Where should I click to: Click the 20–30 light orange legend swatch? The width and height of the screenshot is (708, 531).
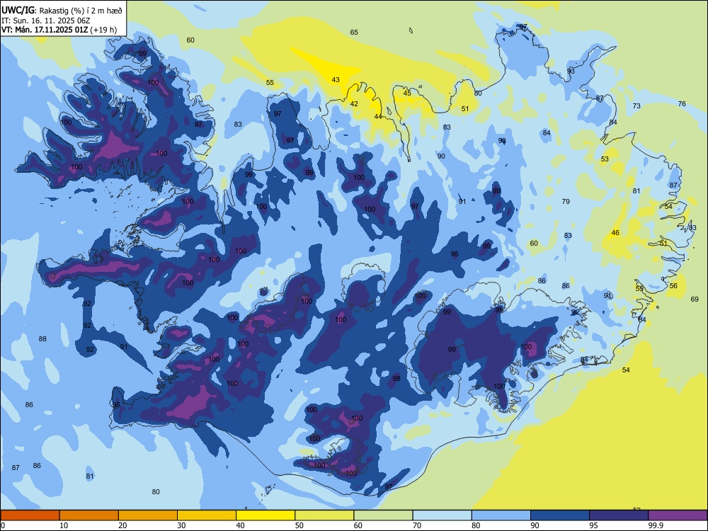(x=148, y=515)
